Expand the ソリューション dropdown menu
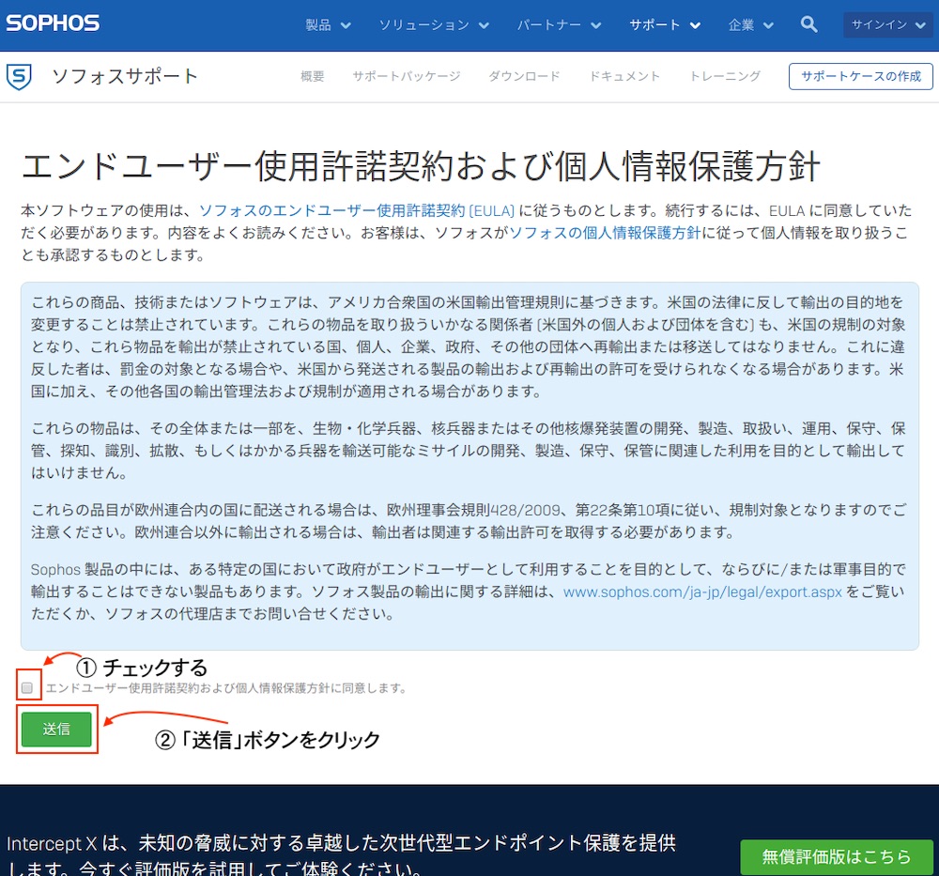The image size is (939, 876). (434, 24)
